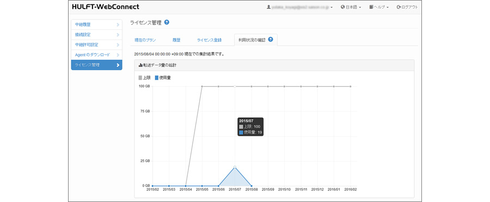Screen dimensions: 490x202
Task: Click the 2016/01 x-axis label
Action: [334, 189]
